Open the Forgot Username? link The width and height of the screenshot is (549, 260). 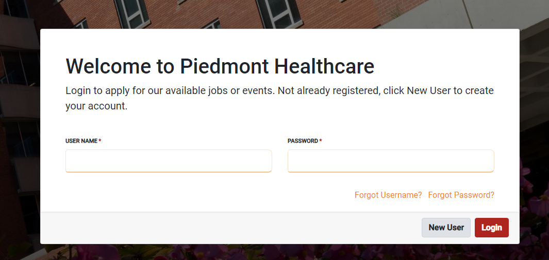click(x=388, y=195)
